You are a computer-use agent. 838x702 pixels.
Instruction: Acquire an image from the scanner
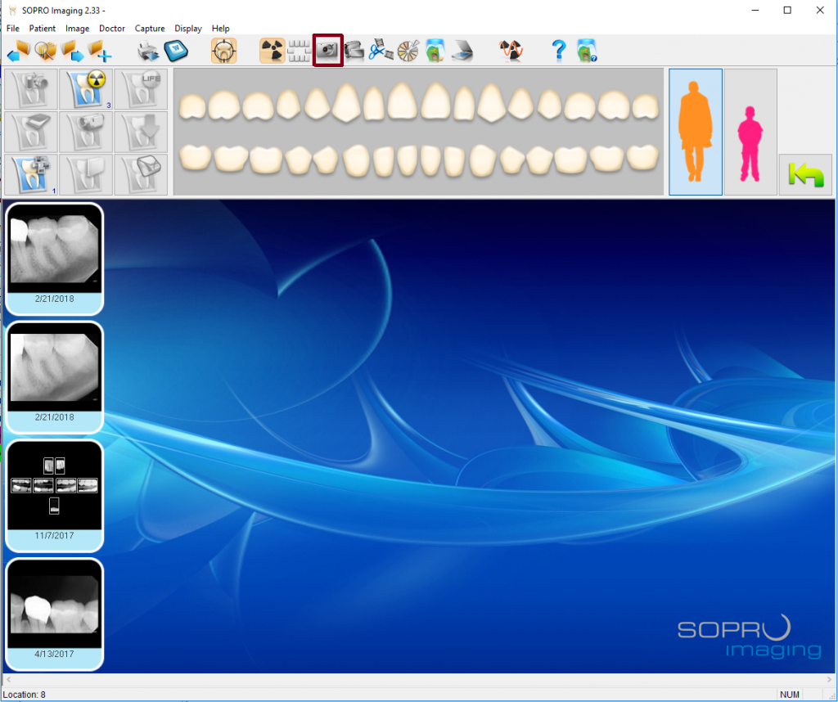[x=462, y=50]
